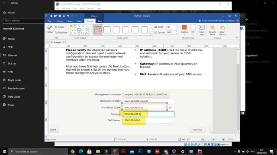Viewport: 277px width, 155px height.
Task: Click the Save icon in PicPick quick access bar
Action: click(x=60, y=16)
